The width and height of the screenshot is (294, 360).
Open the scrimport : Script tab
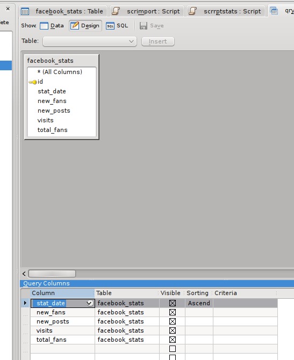point(146,11)
